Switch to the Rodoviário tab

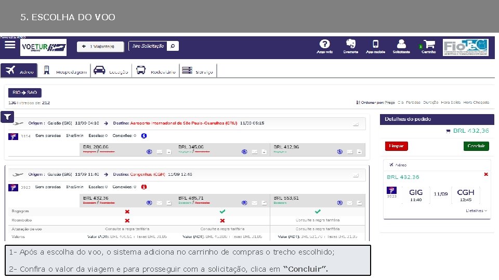(155, 71)
